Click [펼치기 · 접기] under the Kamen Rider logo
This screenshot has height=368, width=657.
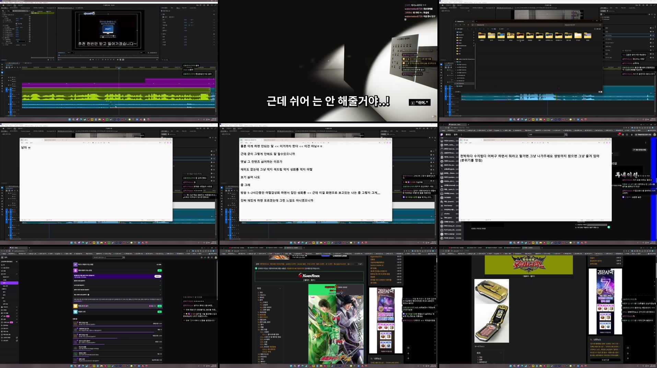click(309, 280)
